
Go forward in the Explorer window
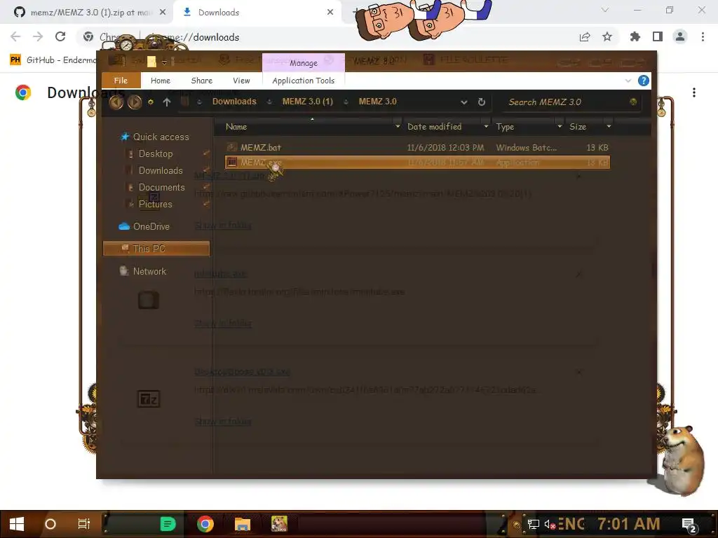click(134, 102)
